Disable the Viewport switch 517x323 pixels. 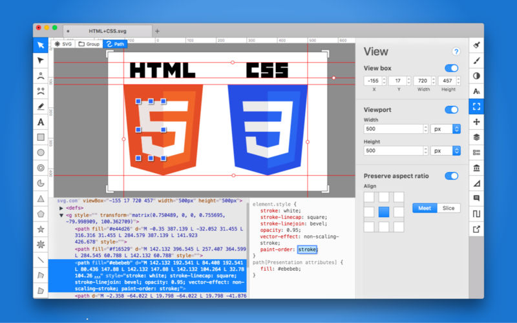tap(451, 110)
